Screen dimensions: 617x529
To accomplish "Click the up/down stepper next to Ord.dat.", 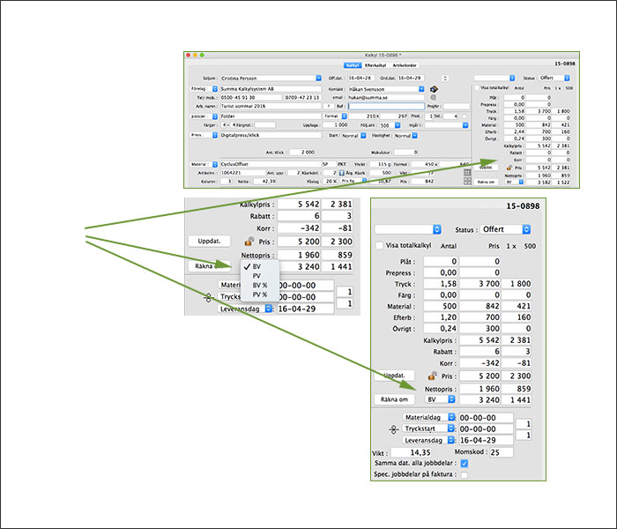I will tap(445, 78).
